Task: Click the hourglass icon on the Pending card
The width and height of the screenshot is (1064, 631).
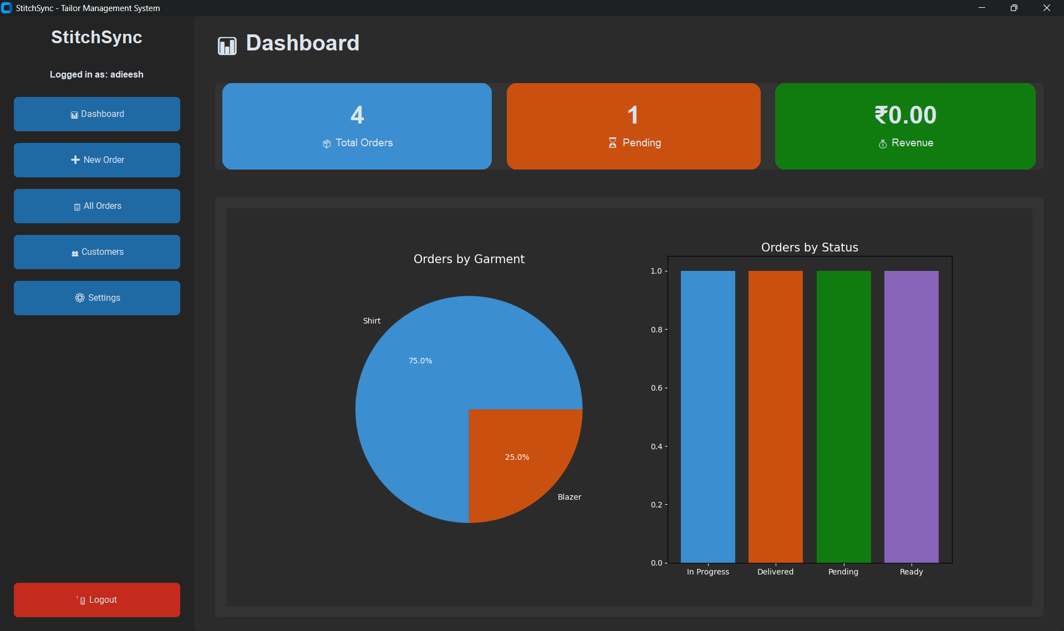Action: 612,143
